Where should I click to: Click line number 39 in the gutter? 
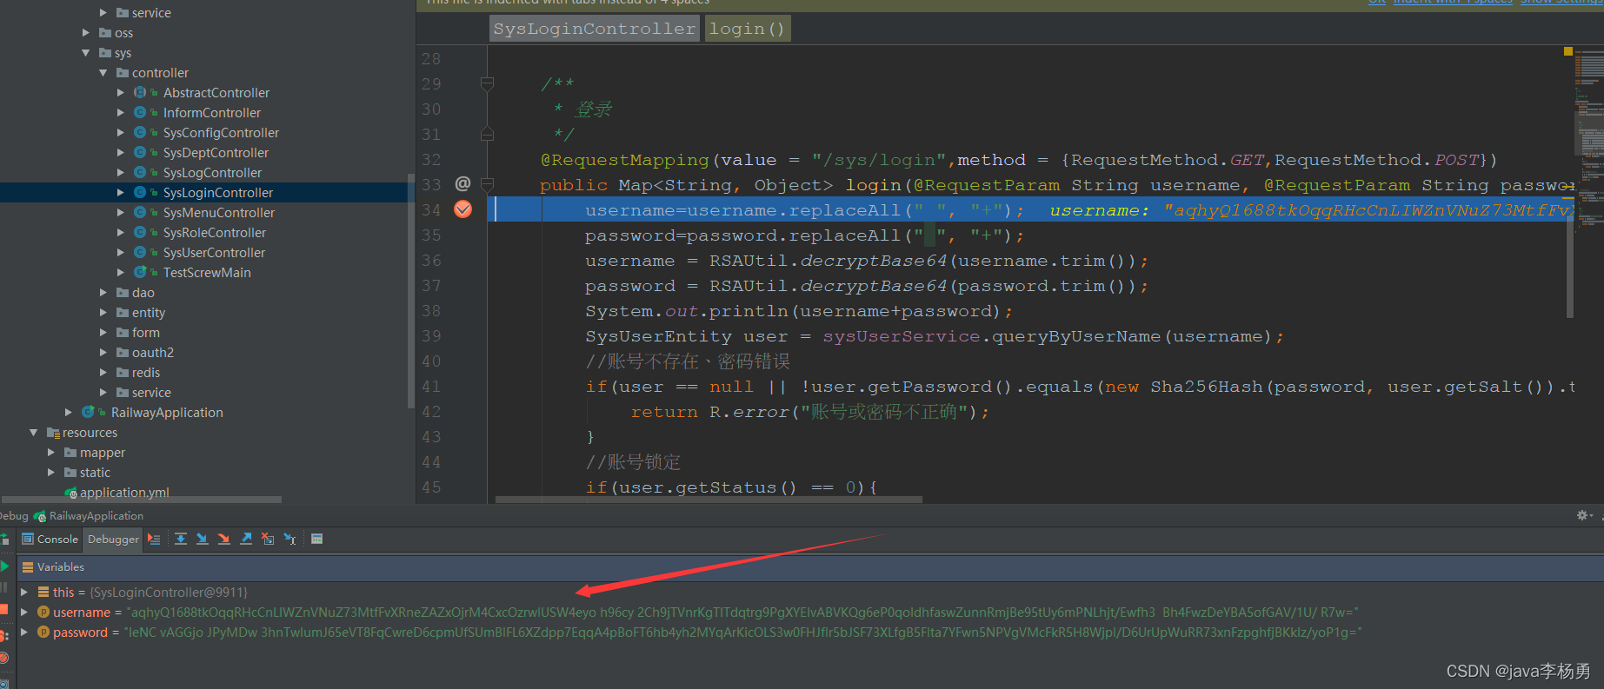431,336
